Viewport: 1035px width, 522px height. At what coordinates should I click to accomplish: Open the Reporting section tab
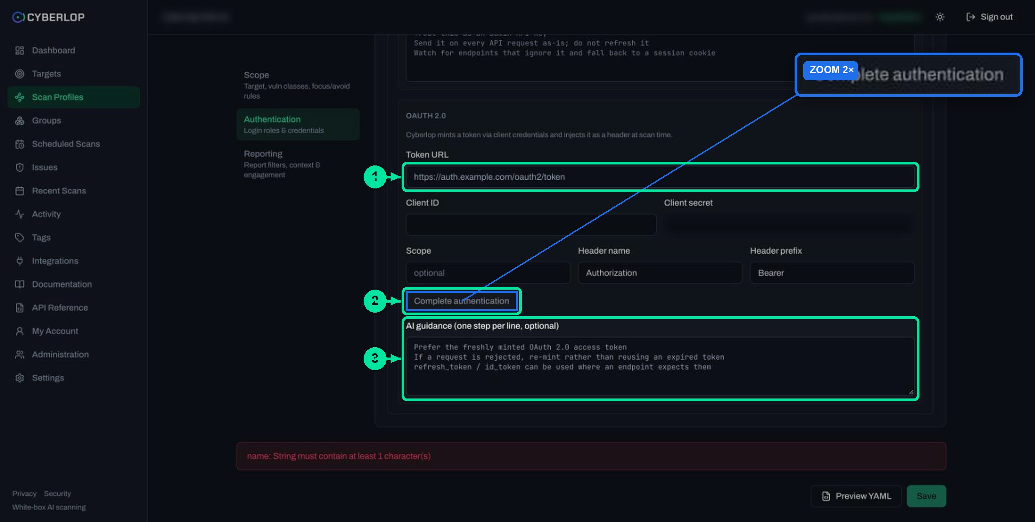(x=298, y=164)
